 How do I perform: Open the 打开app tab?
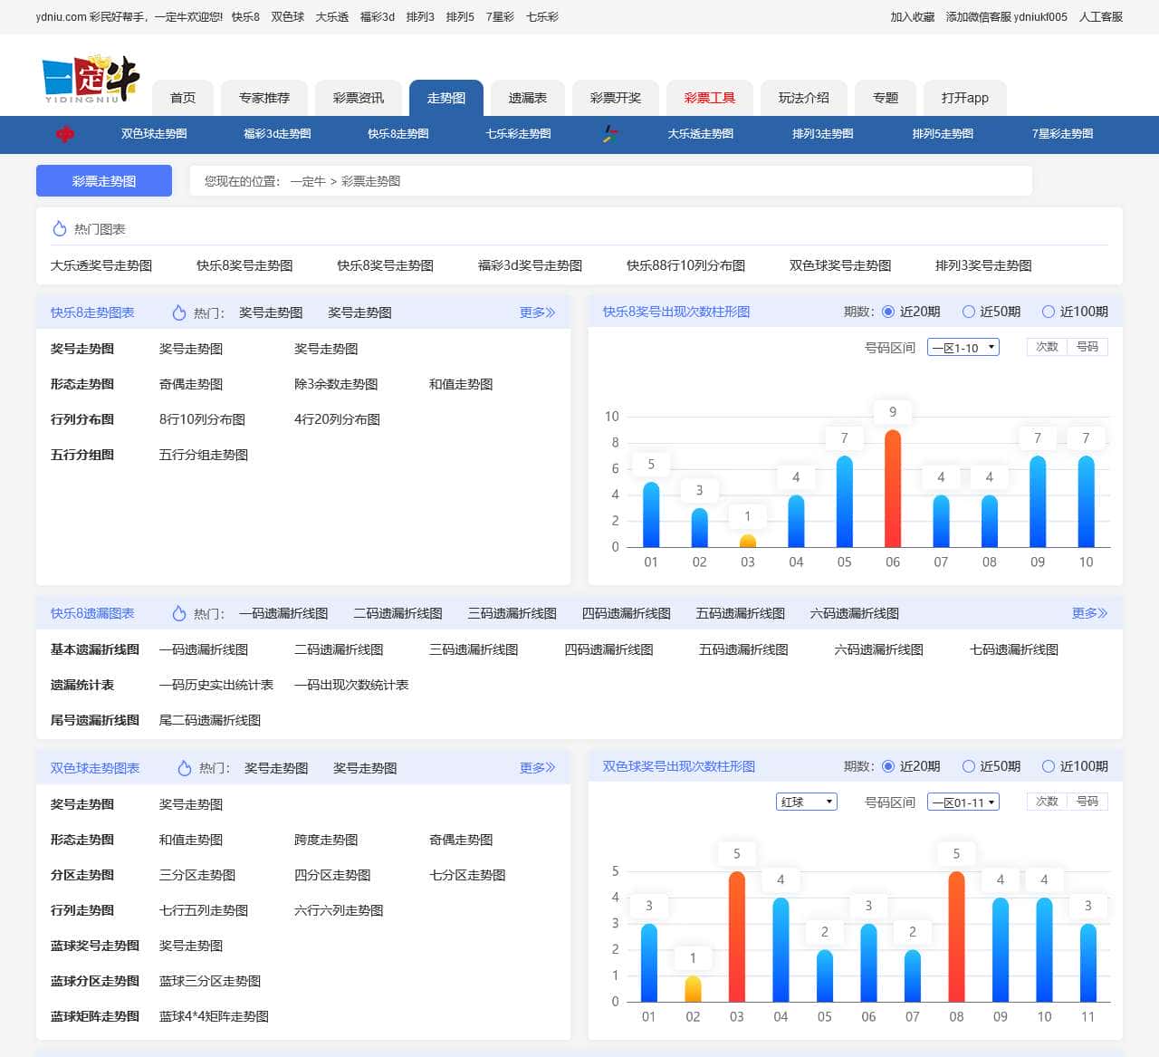click(965, 98)
